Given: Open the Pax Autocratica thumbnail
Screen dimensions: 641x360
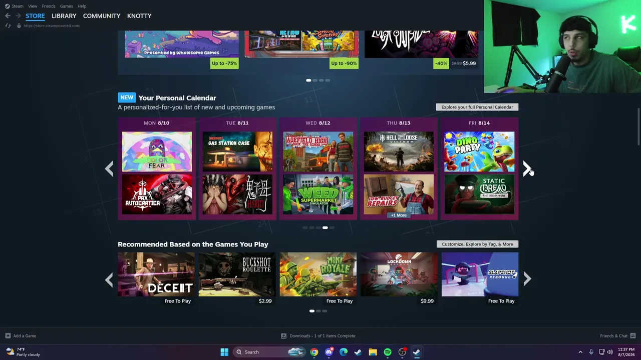Looking at the screenshot, I should pyautogui.click(x=157, y=194).
